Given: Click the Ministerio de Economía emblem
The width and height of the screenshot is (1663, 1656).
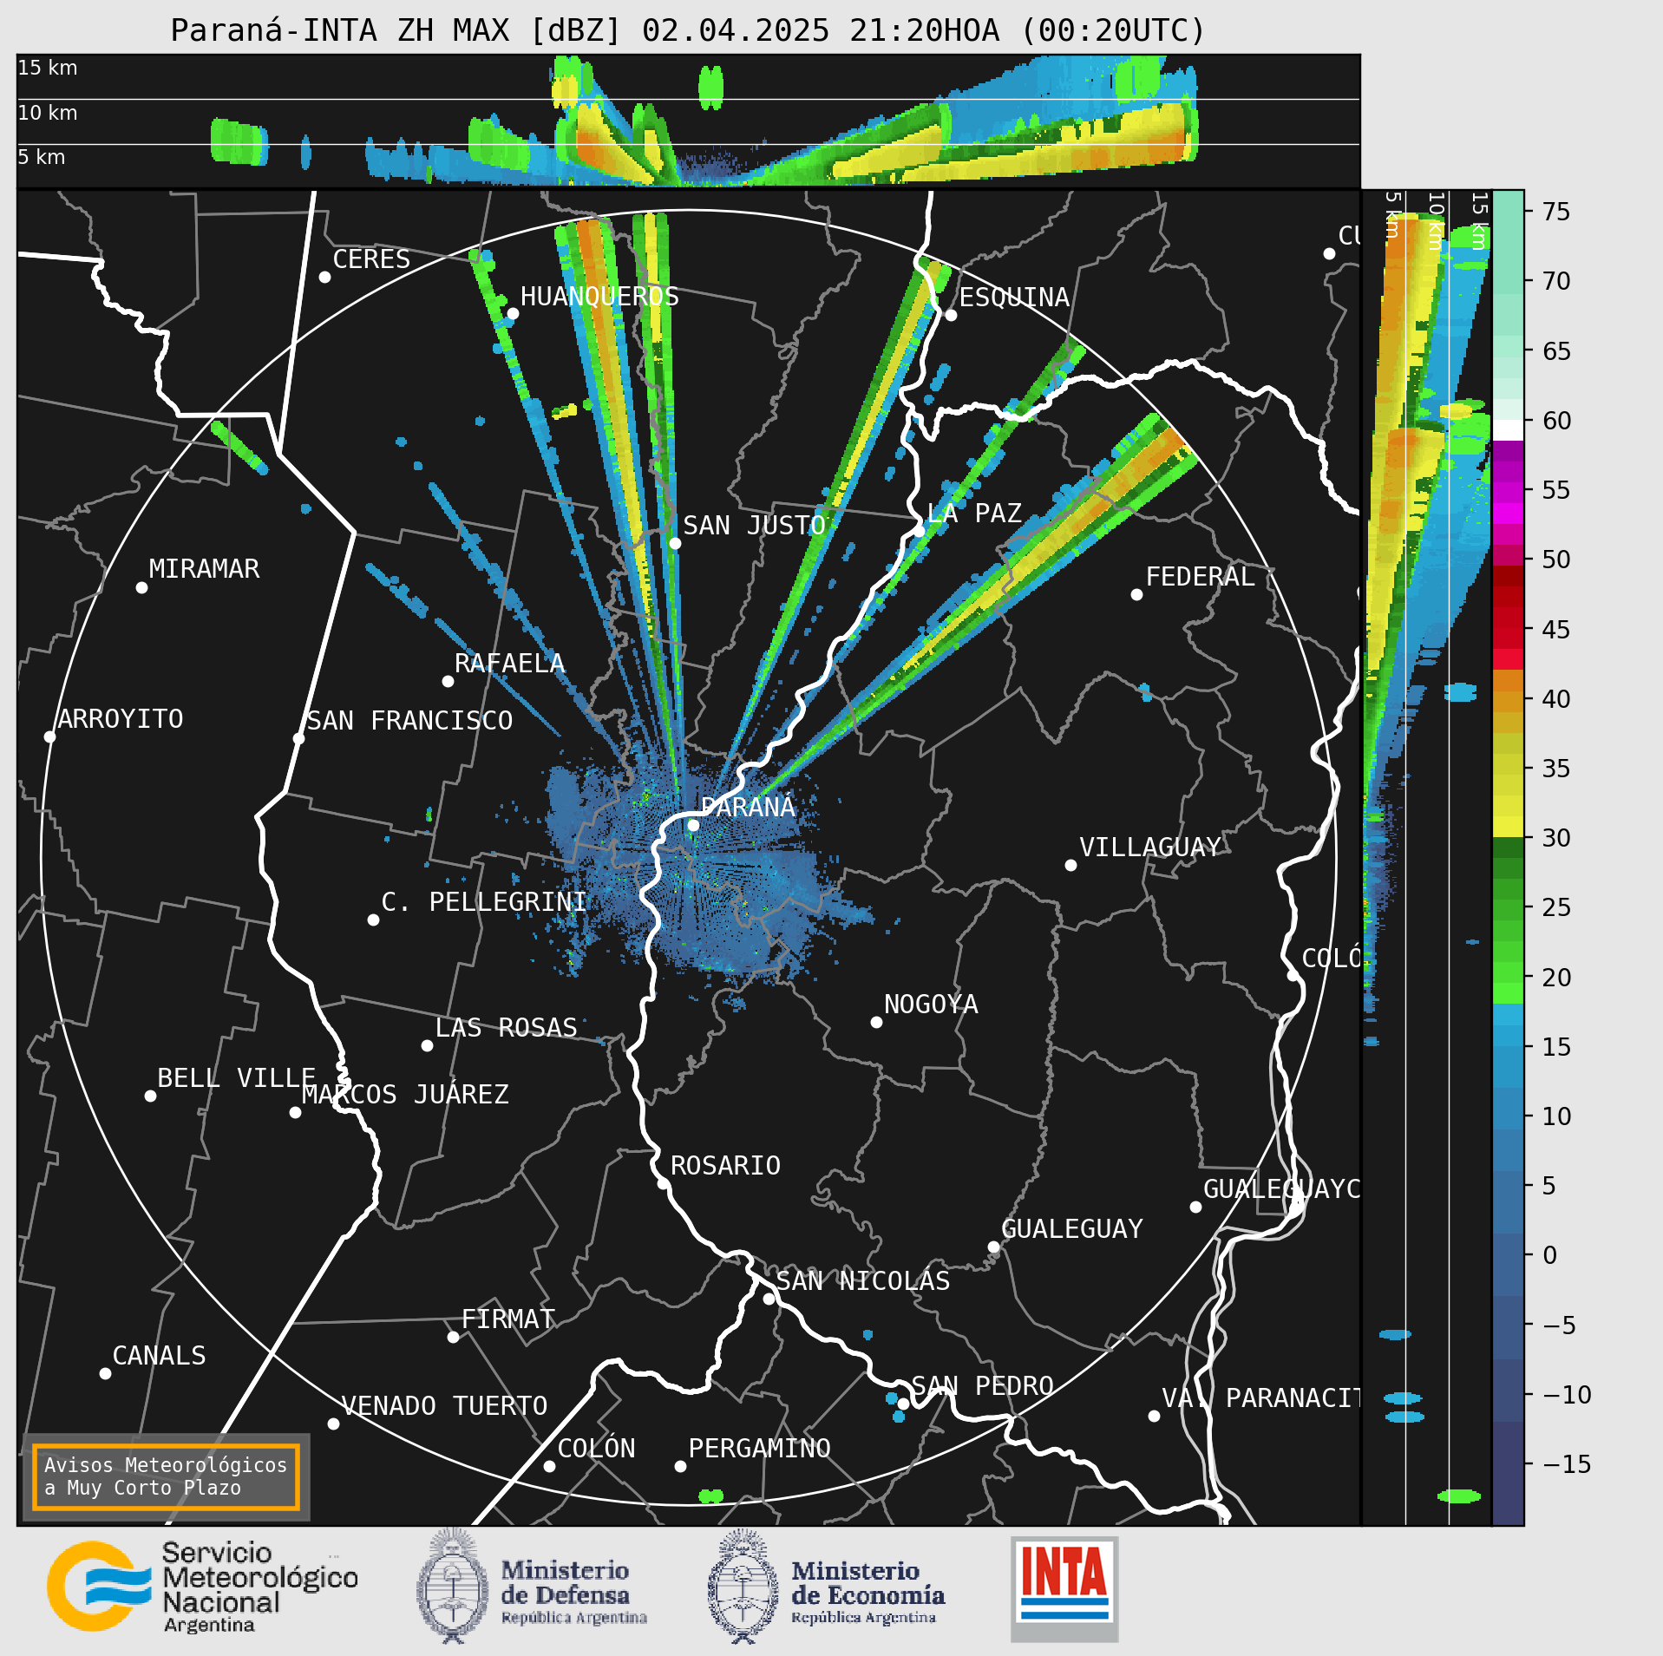Looking at the screenshot, I should (x=743, y=1587).
